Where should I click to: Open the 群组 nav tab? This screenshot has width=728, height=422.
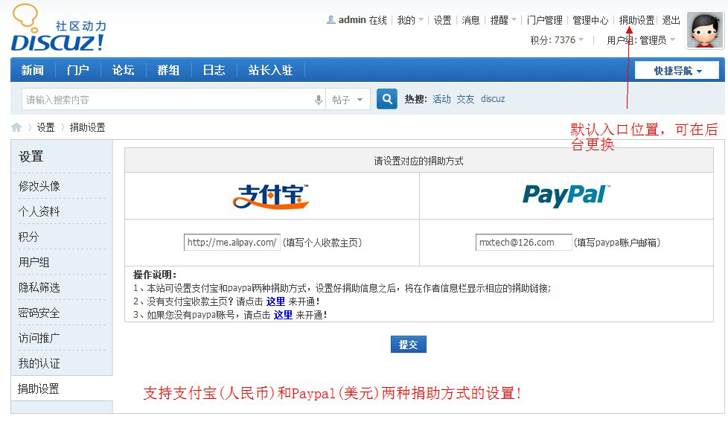pyautogui.click(x=168, y=70)
